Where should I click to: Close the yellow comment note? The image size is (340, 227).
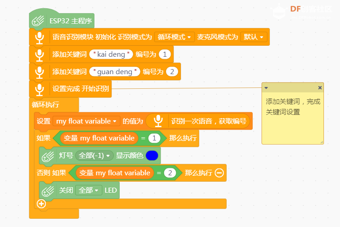click(x=320, y=88)
